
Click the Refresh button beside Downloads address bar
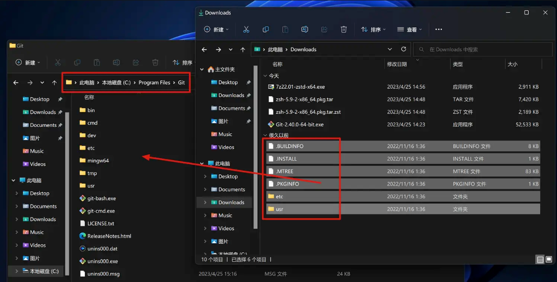pos(404,50)
